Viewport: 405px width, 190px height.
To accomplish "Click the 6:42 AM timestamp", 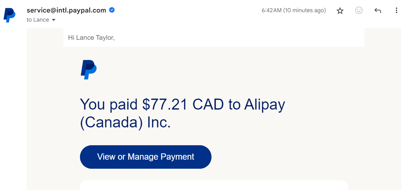I will pyautogui.click(x=272, y=10).
